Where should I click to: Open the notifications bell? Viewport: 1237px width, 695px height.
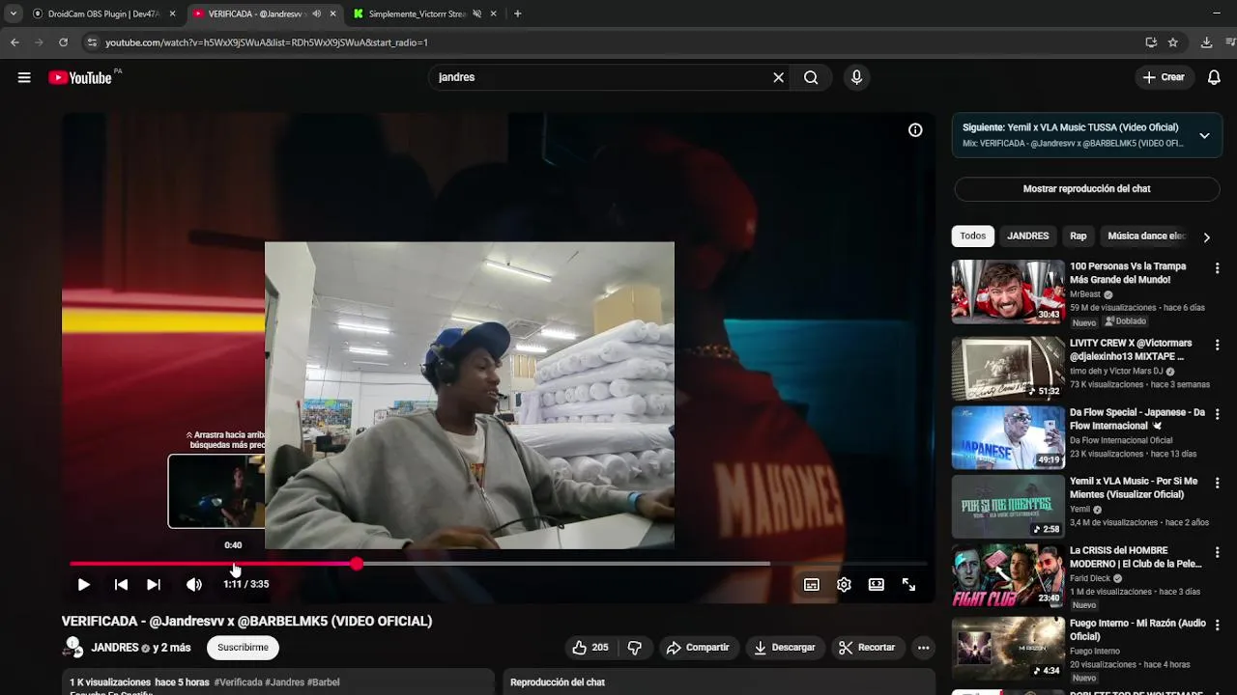tap(1214, 77)
